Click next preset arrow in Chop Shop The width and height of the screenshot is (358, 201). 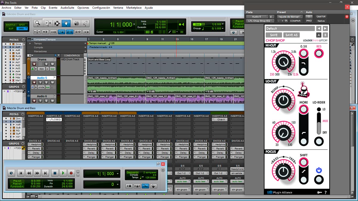[325, 29]
